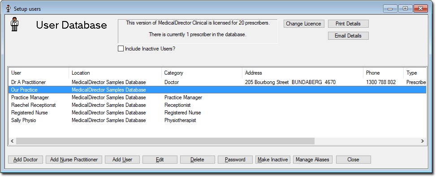
Task: Sort by the User column header
Action: (x=39, y=73)
